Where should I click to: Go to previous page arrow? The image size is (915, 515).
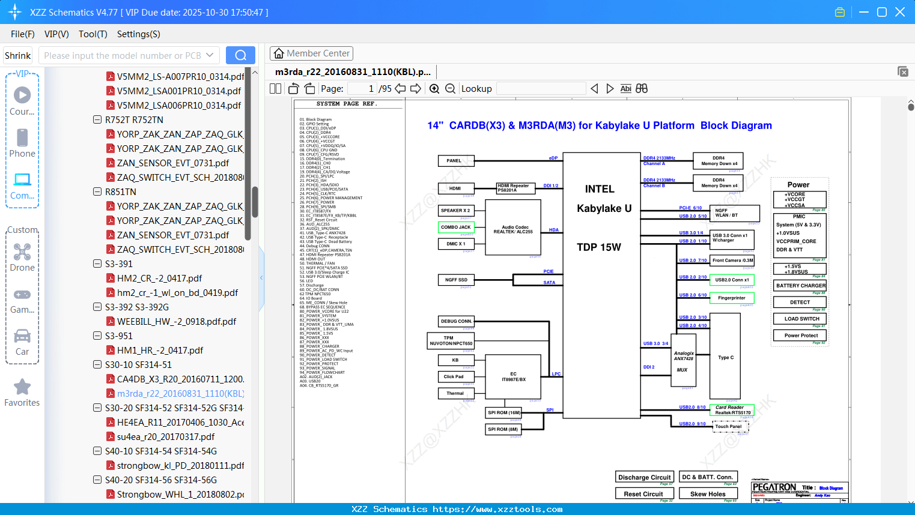(x=400, y=89)
